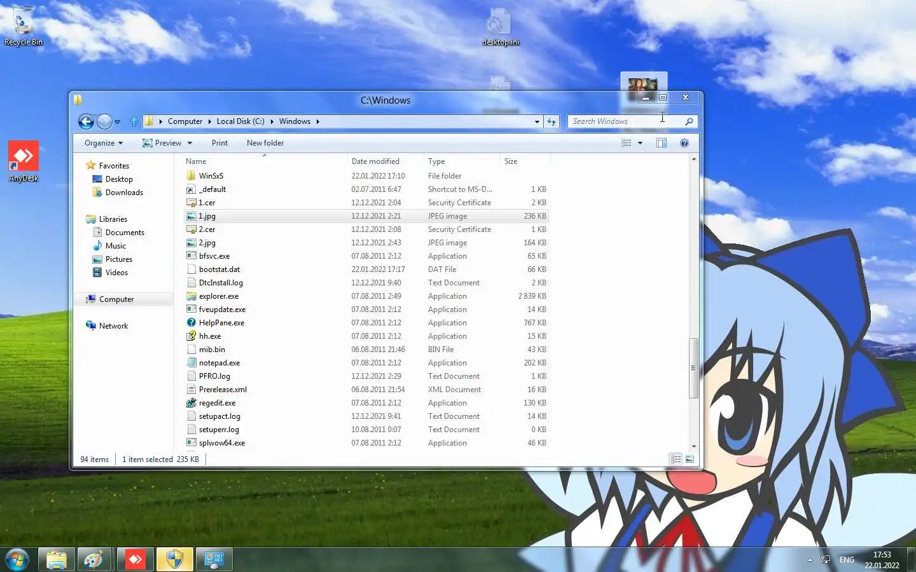Screen dimensions: 916x572
Task: Open Paint from the taskbar
Action: click(94, 560)
